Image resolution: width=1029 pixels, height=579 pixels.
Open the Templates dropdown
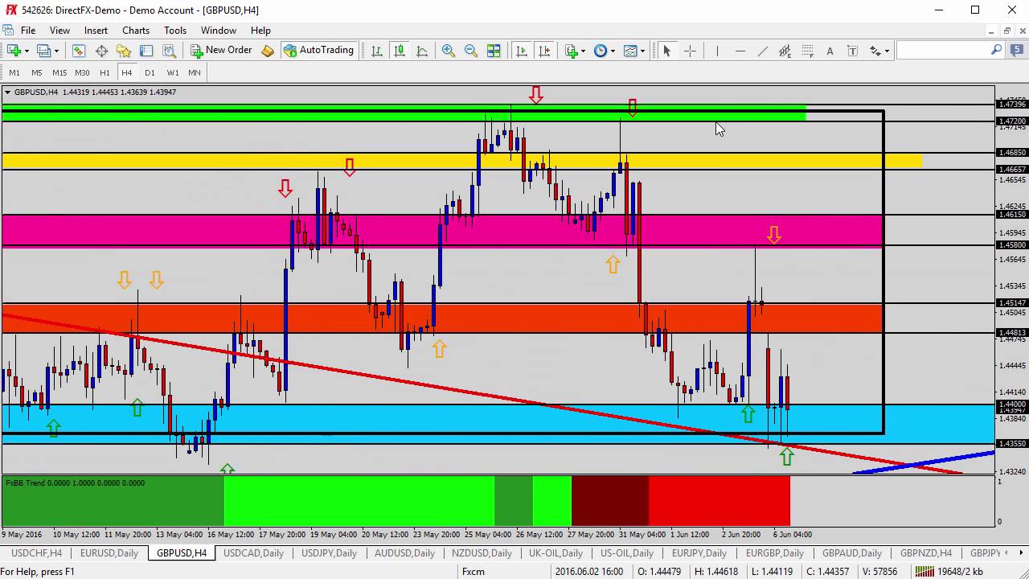pos(634,51)
